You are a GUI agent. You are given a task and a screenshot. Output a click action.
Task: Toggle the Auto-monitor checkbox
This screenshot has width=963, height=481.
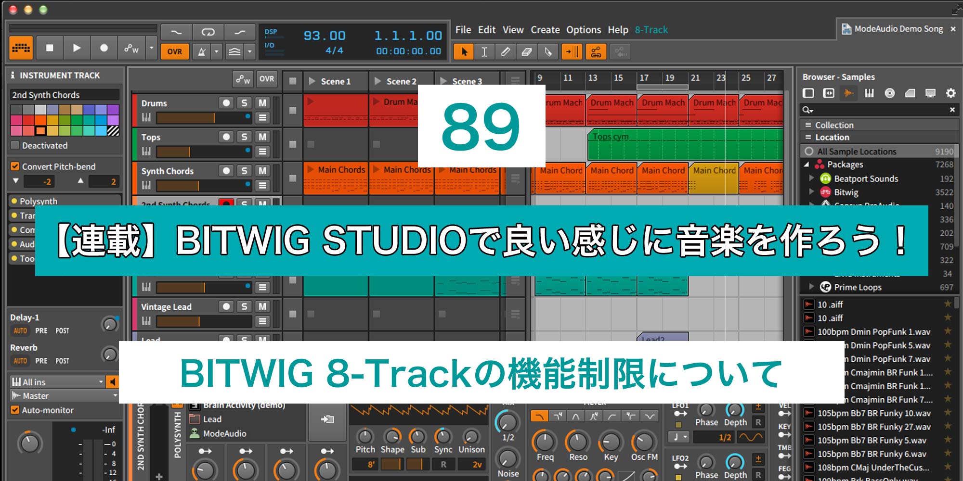pyautogui.click(x=15, y=410)
